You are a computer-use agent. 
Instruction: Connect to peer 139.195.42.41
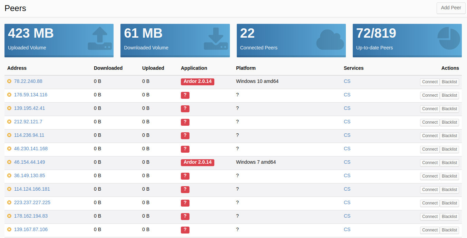pyautogui.click(x=430, y=109)
